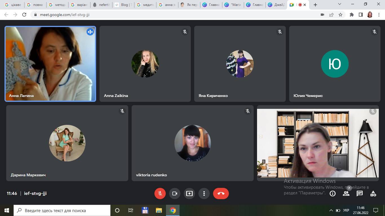Open Task View on the taskbar

coord(131,210)
